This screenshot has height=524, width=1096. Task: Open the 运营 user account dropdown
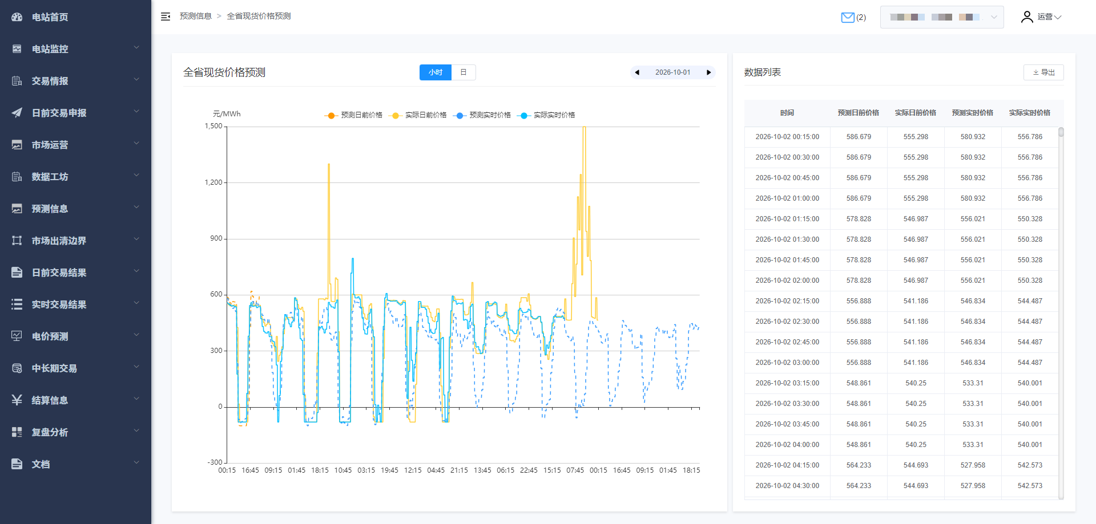[1049, 17]
